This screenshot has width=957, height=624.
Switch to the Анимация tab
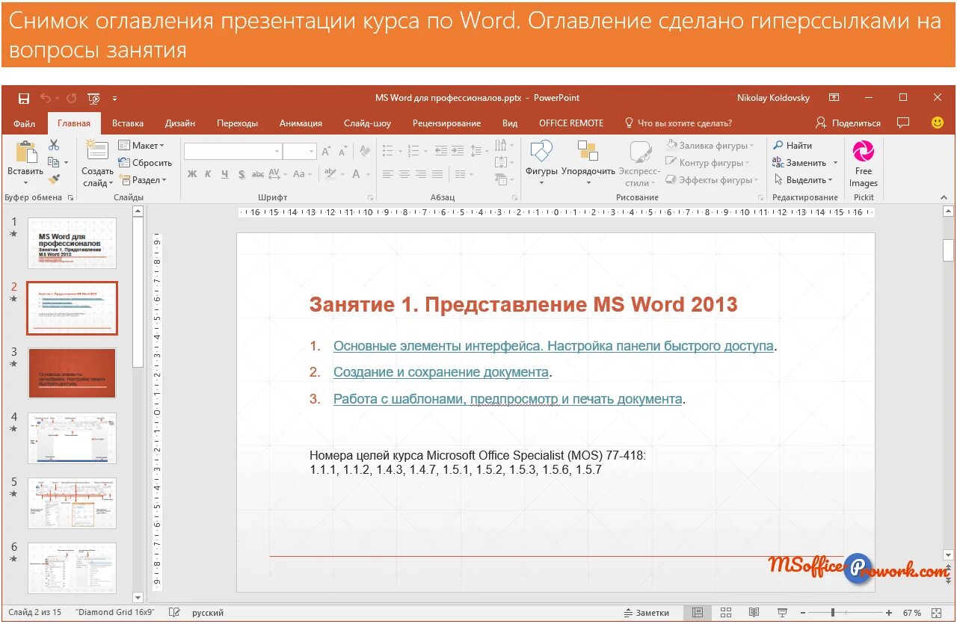pos(301,123)
